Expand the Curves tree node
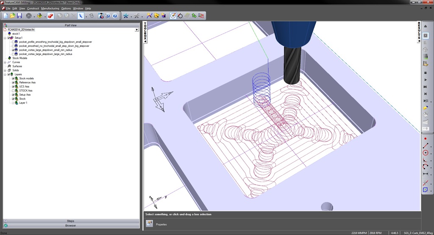 [5, 62]
